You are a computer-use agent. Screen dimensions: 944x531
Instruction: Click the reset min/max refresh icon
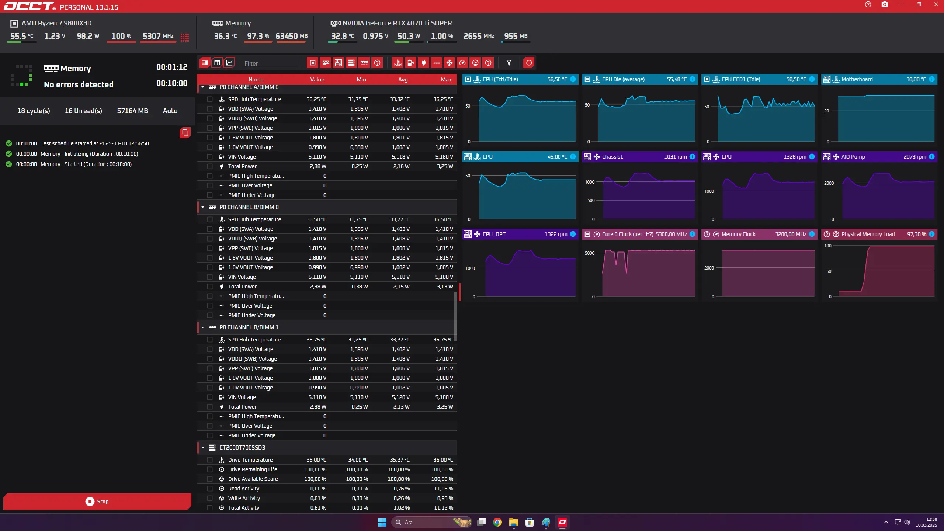coord(528,63)
